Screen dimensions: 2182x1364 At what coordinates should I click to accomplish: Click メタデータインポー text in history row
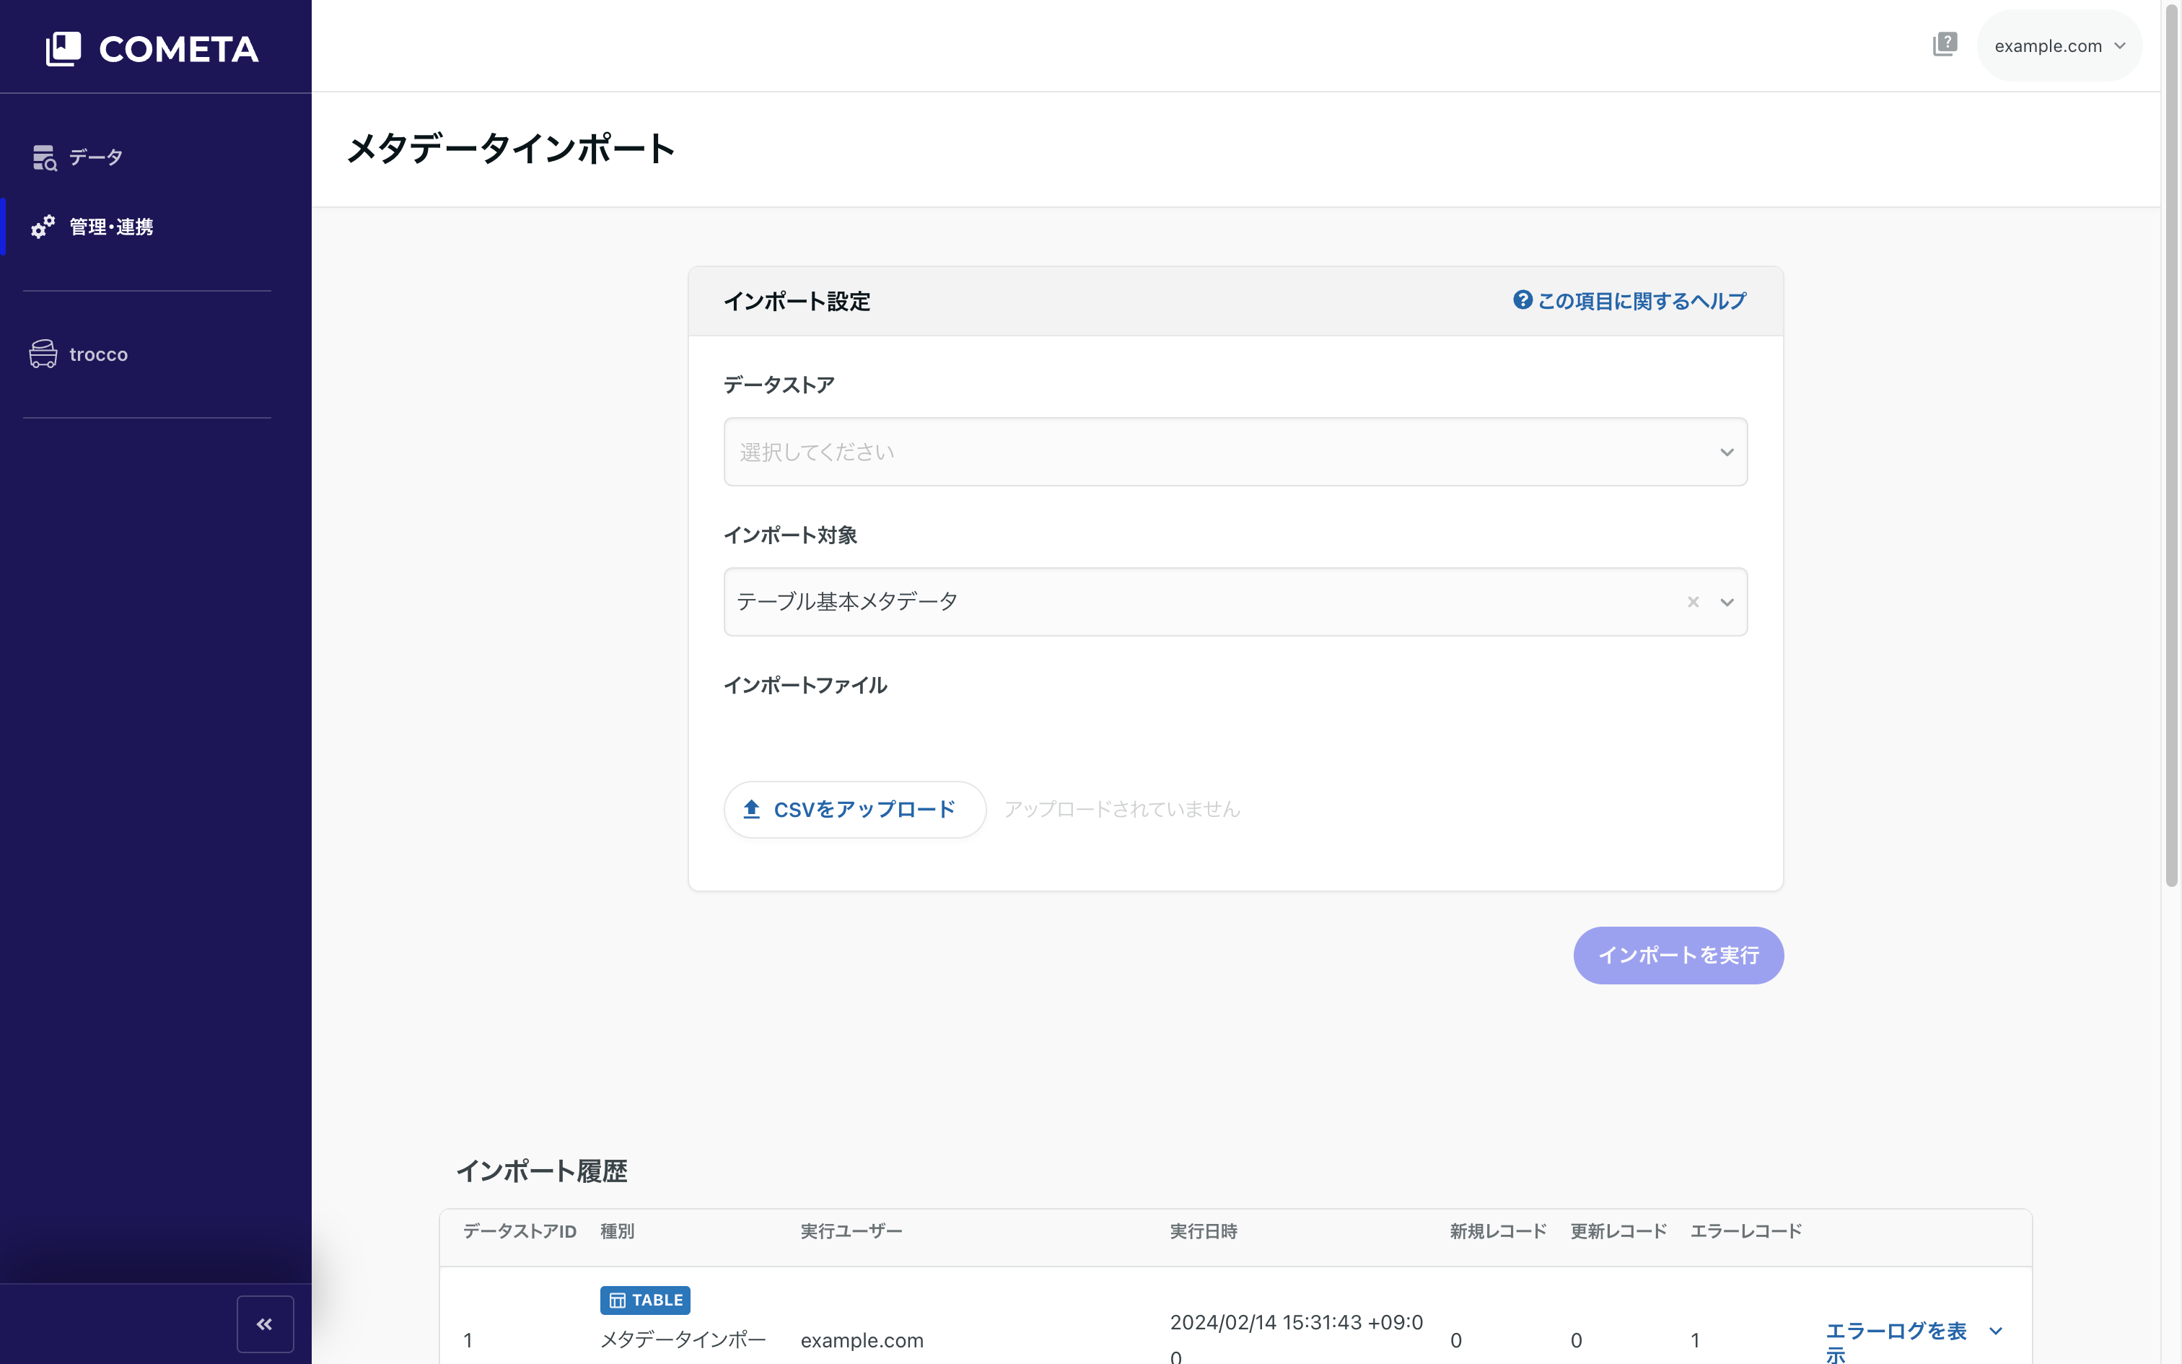tap(683, 1339)
